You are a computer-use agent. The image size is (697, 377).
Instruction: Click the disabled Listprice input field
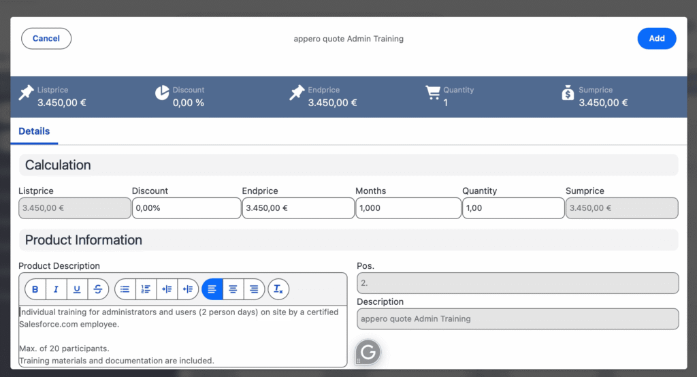click(x=75, y=208)
